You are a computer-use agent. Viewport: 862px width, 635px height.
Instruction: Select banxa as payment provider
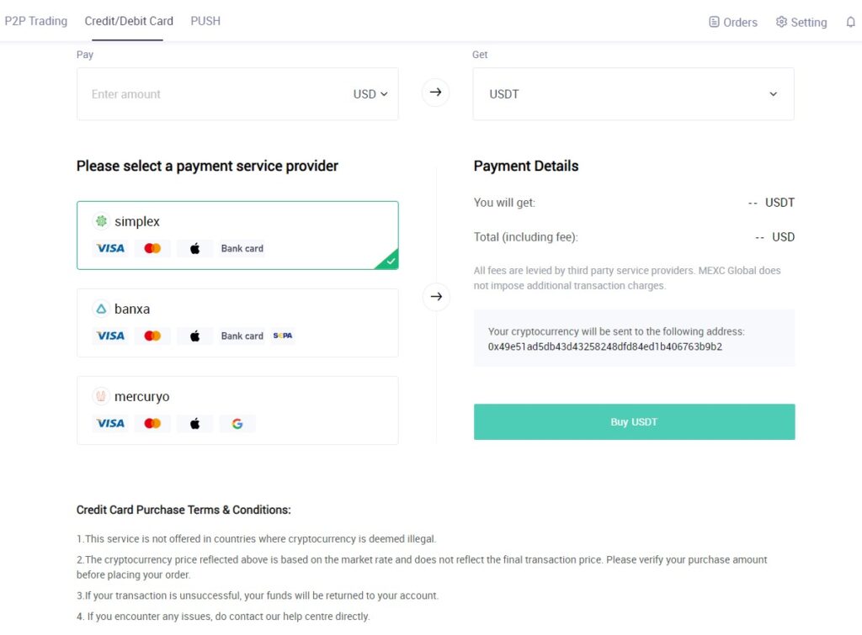pyautogui.click(x=237, y=323)
